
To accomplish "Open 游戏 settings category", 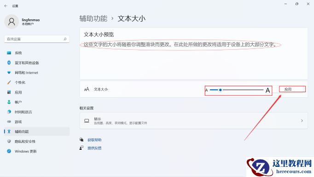I will [x=37, y=122].
